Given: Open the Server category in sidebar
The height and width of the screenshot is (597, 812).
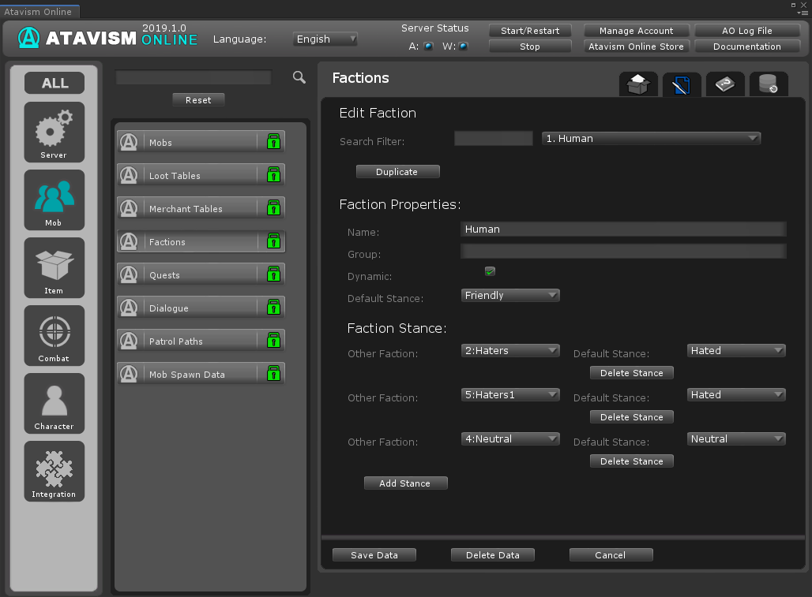Looking at the screenshot, I should [x=54, y=132].
